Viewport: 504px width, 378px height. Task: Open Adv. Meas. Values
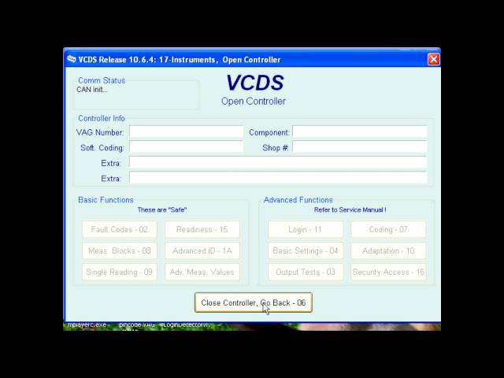202,272
